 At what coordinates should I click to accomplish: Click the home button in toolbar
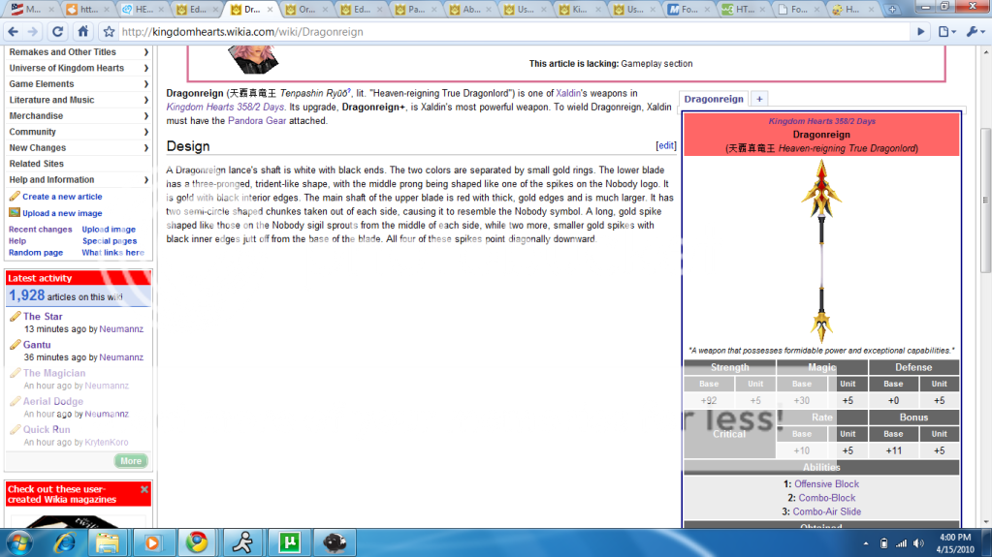point(83,31)
